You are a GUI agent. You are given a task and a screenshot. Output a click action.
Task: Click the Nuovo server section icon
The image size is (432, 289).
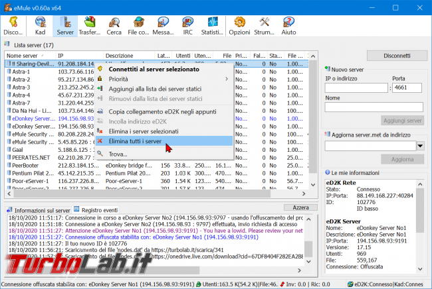(x=327, y=69)
